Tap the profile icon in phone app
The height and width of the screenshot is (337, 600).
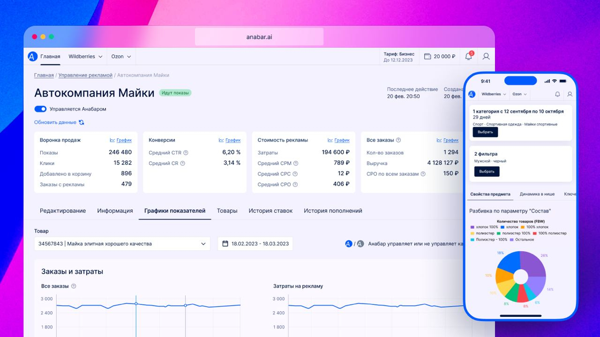pyautogui.click(x=570, y=94)
